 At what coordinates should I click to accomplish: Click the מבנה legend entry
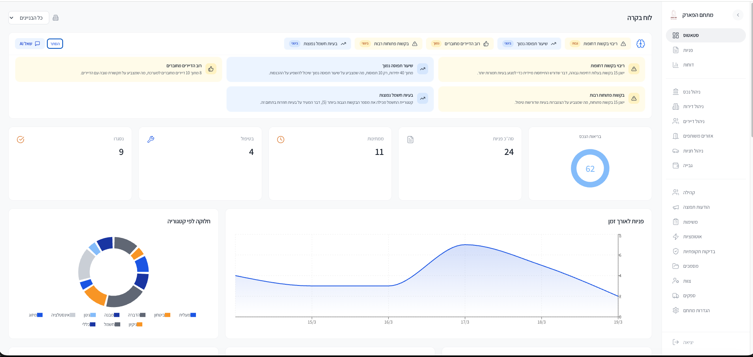pos(112,315)
